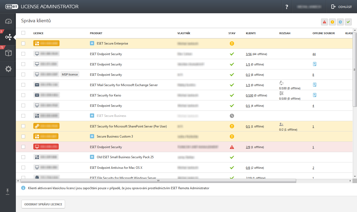The width and height of the screenshot is (357, 212).
Task: Open the 1/5 clients link
Action: coord(248,64)
